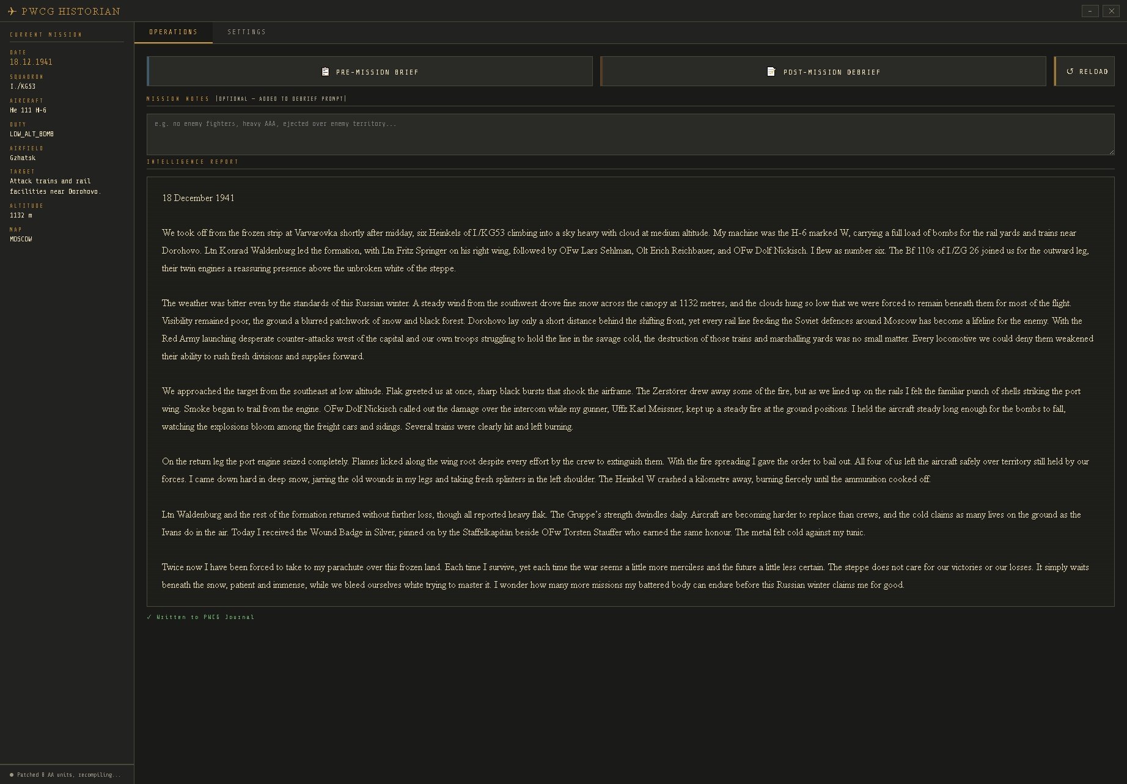1127x784 pixels.
Task: Click the green checkmark beside Written to PWCG Journal
Action: (x=149, y=617)
